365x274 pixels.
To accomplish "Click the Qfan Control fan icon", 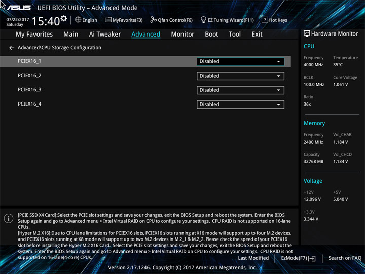I will coord(153,20).
